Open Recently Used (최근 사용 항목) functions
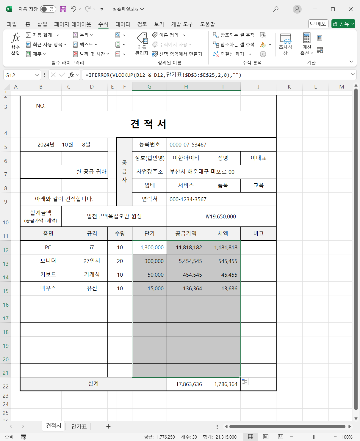 point(46,45)
